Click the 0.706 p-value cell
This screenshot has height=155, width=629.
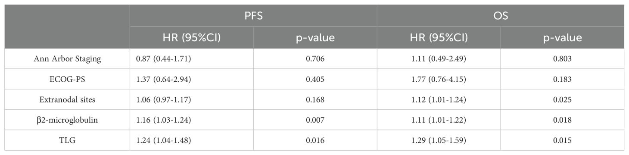(315, 59)
